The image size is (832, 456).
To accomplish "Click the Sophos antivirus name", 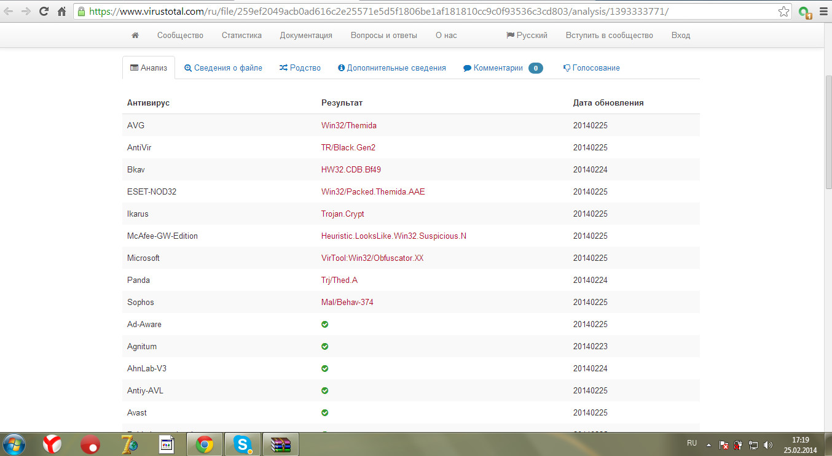I will tap(141, 302).
